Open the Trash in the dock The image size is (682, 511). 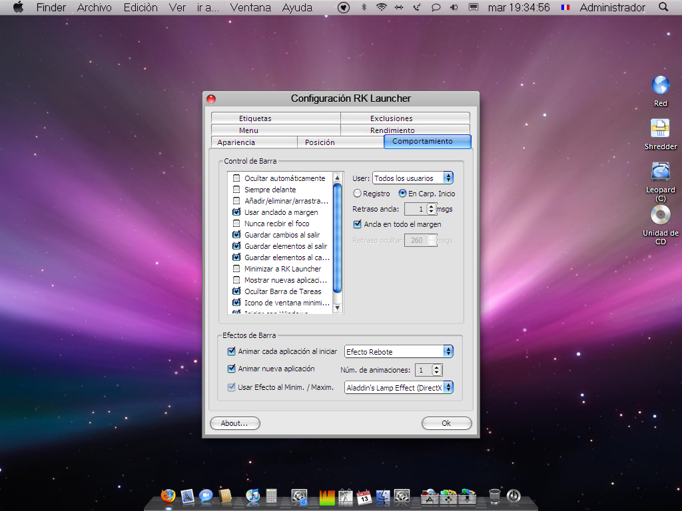[x=495, y=496]
